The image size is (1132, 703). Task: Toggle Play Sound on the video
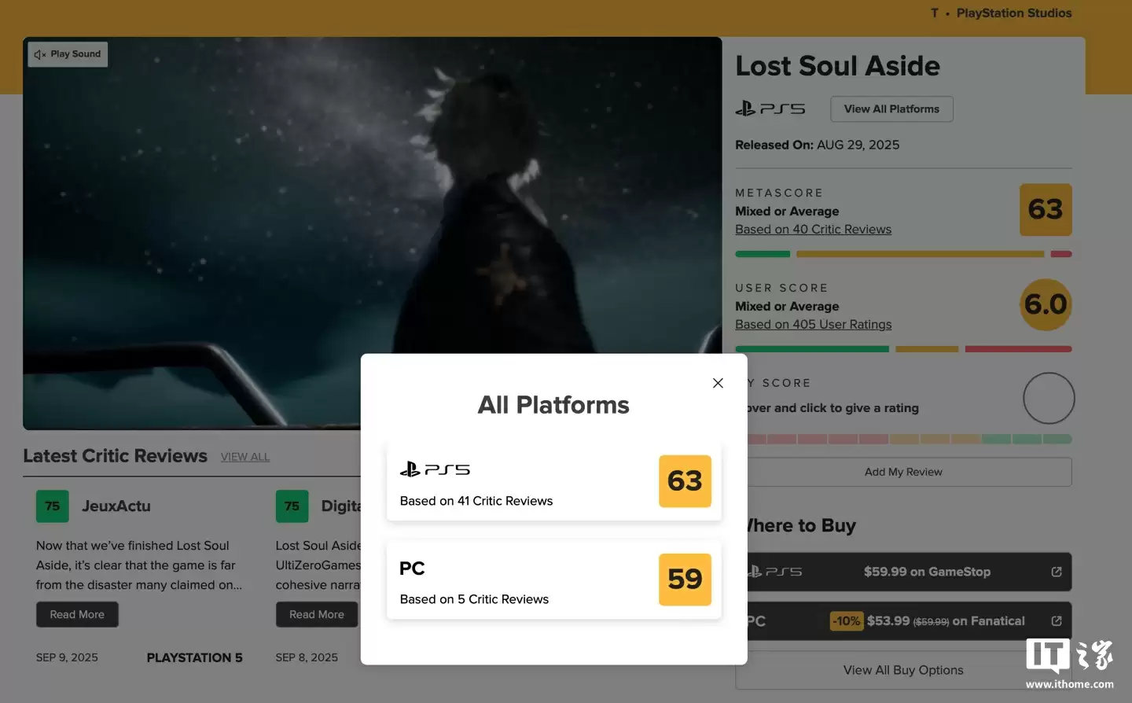tap(68, 54)
